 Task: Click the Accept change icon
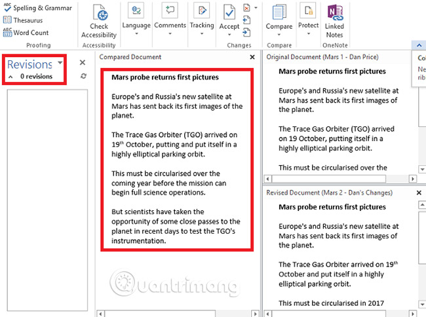pyautogui.click(x=229, y=12)
